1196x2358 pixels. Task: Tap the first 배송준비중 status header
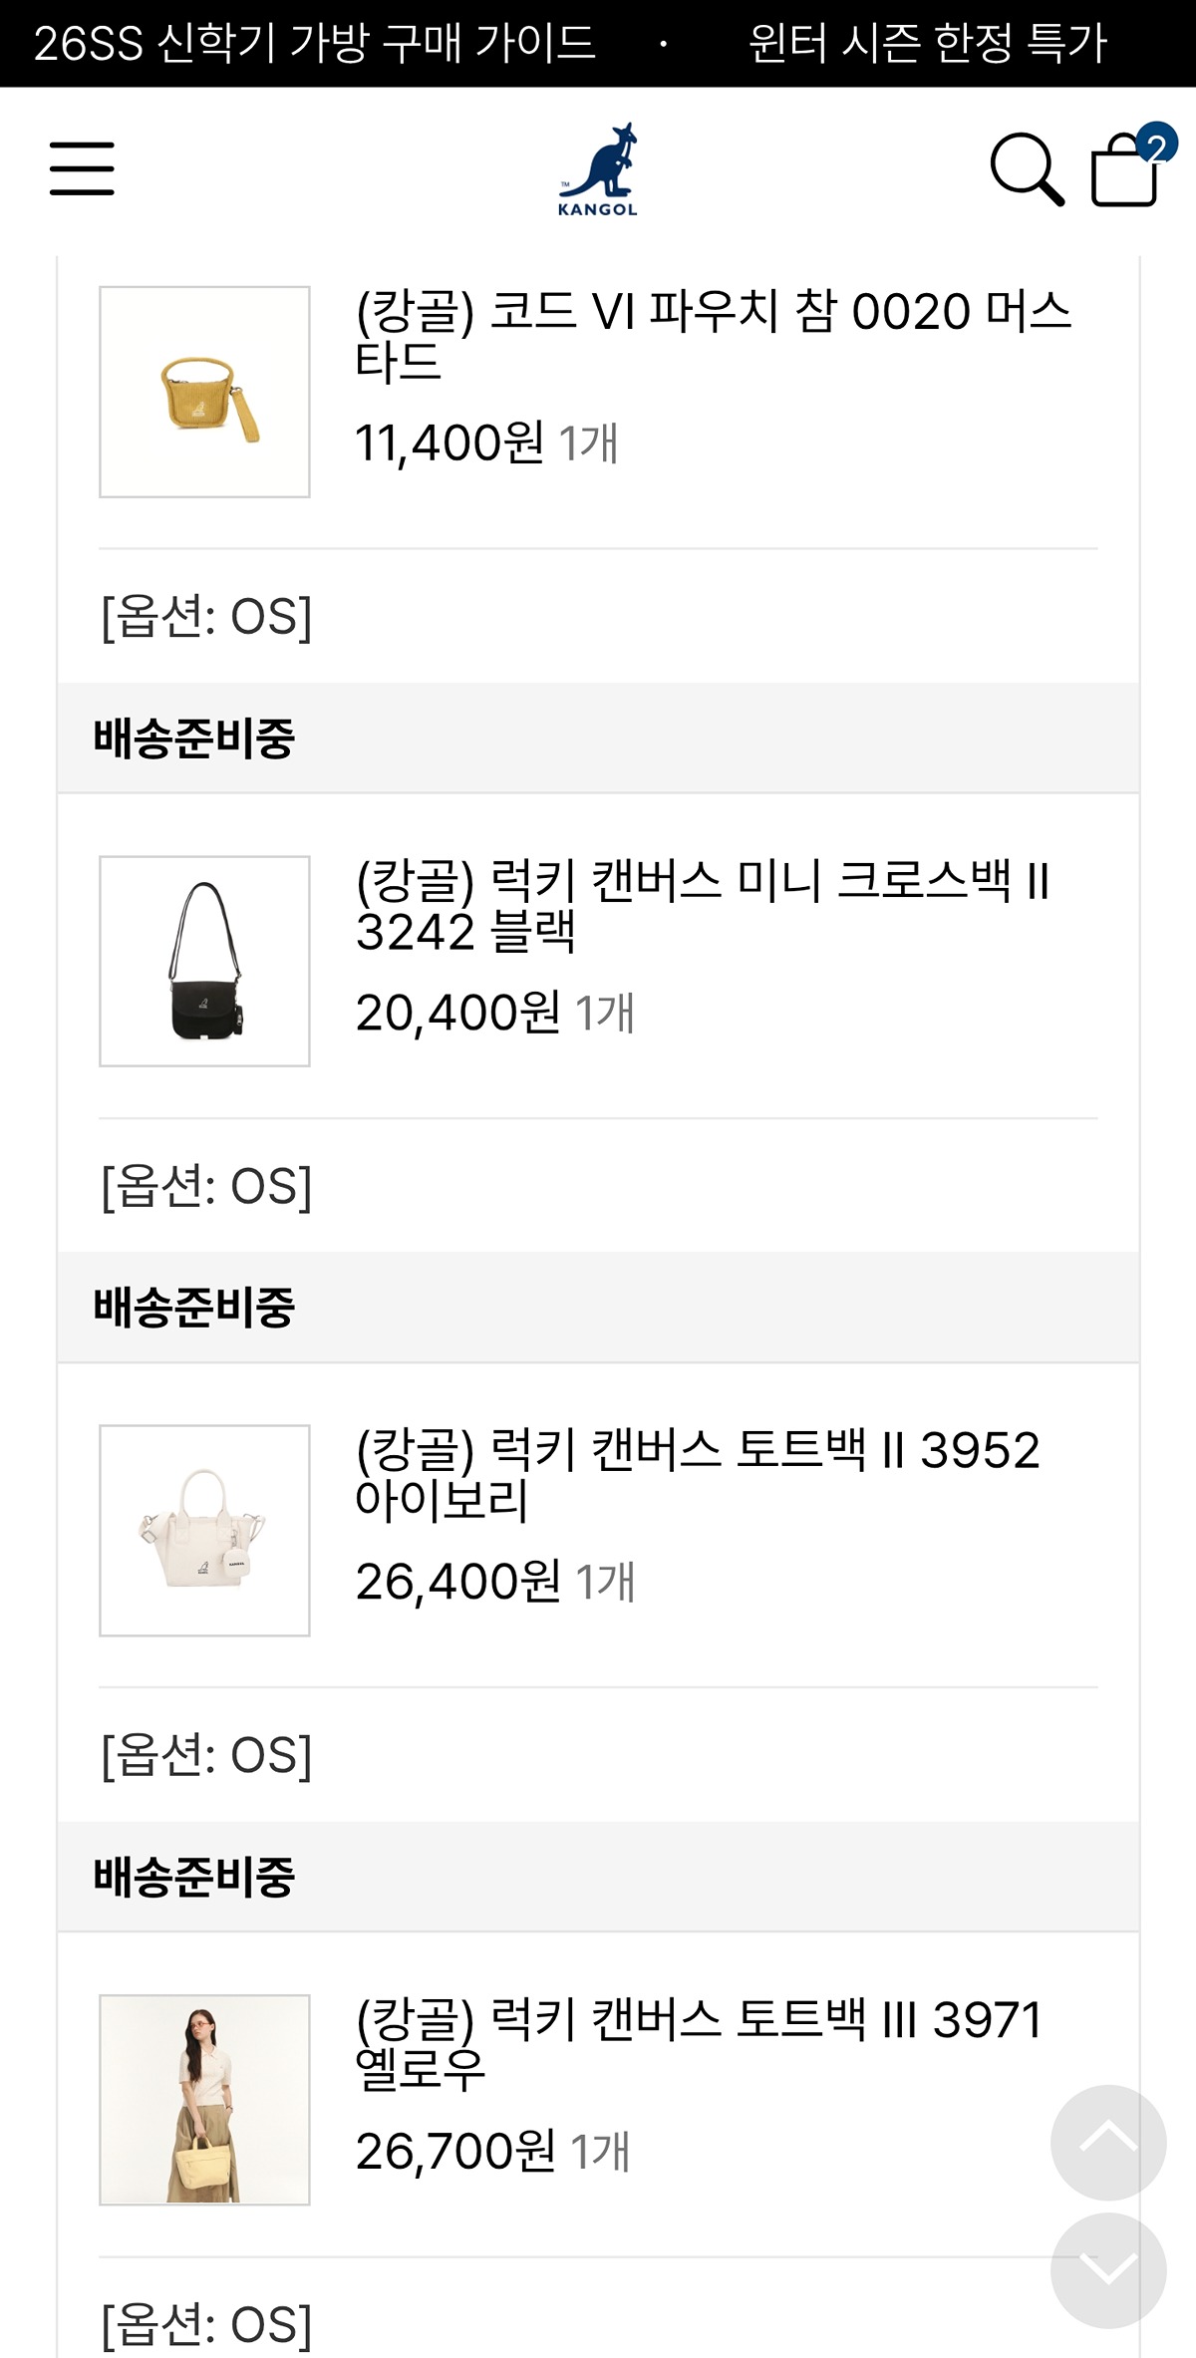[x=194, y=738]
